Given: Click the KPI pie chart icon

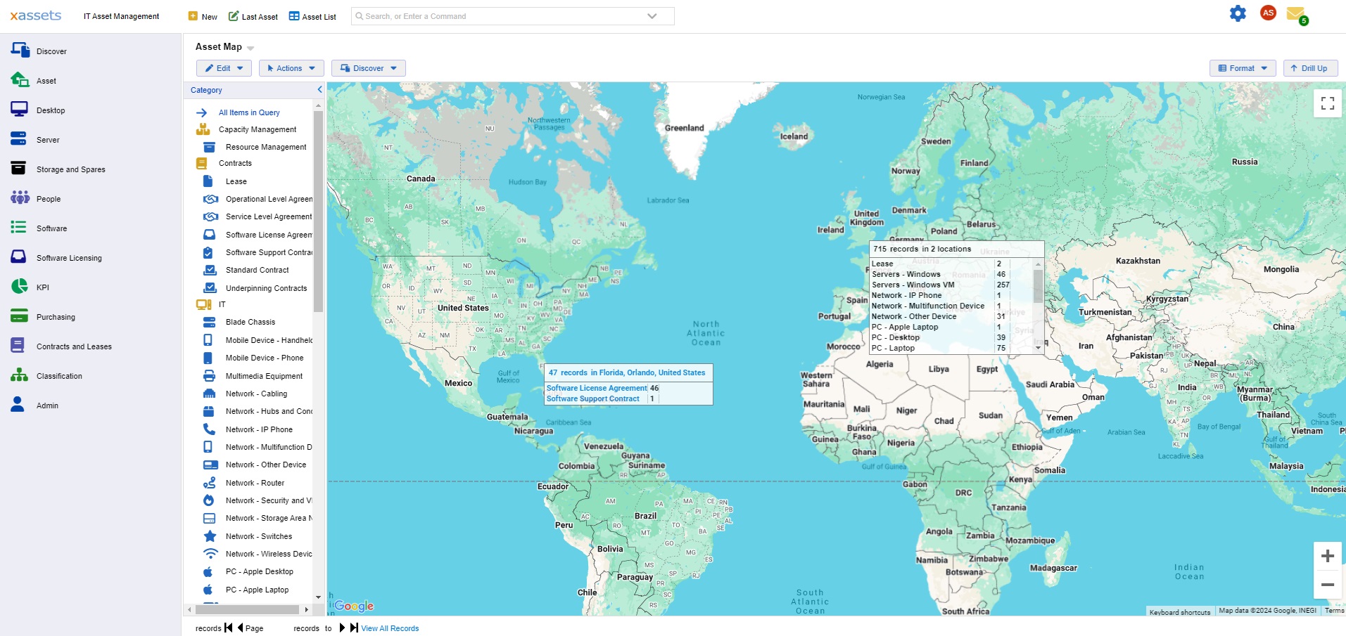Looking at the screenshot, I should click(x=19, y=286).
